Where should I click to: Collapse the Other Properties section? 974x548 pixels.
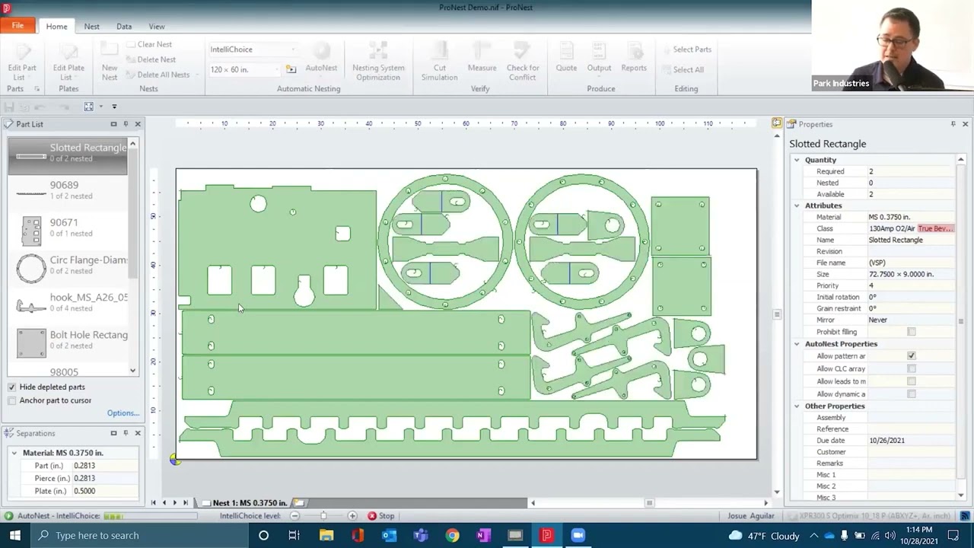click(x=797, y=406)
